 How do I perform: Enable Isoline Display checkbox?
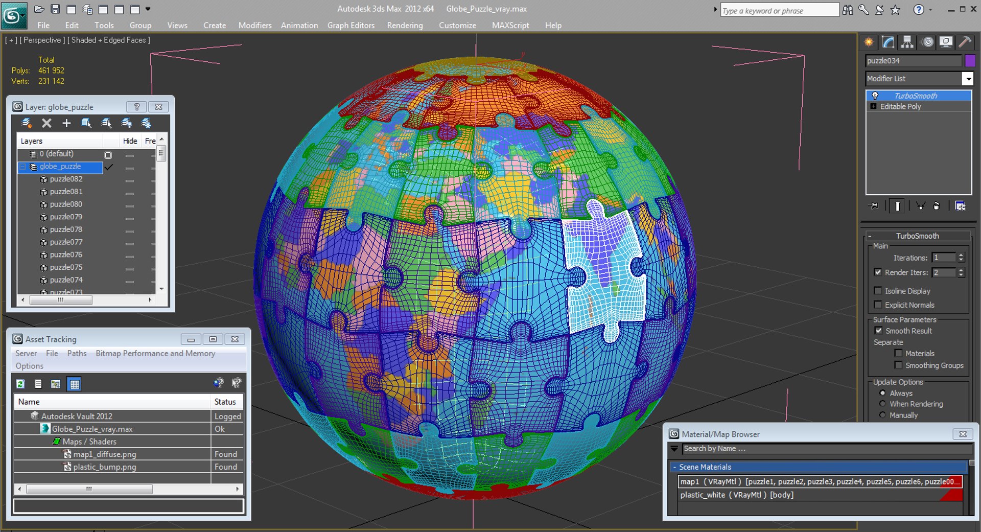[878, 291]
